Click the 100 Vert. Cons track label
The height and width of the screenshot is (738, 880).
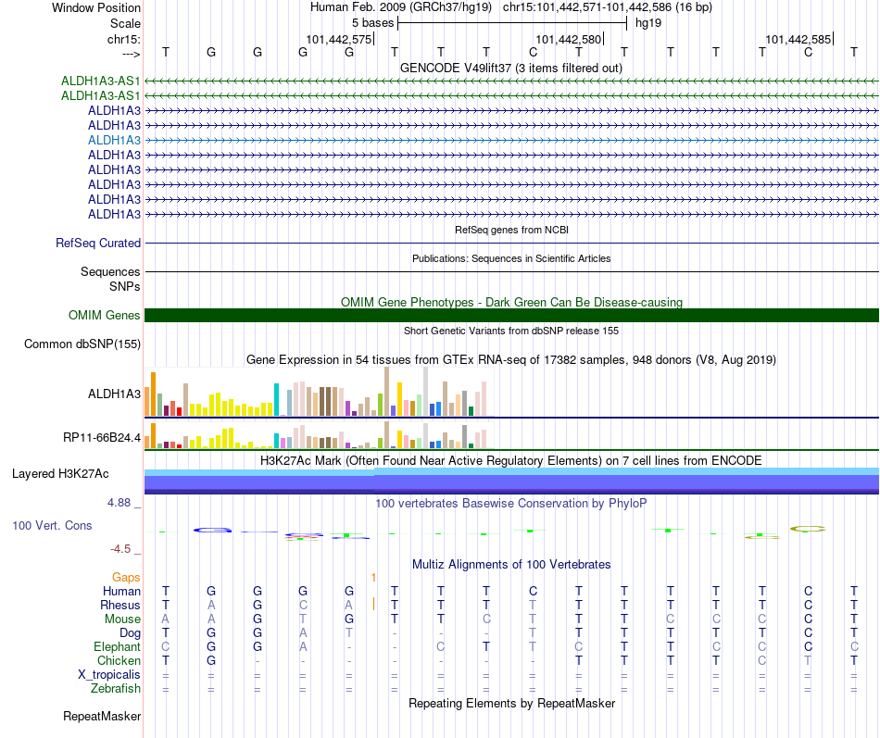tap(52, 526)
